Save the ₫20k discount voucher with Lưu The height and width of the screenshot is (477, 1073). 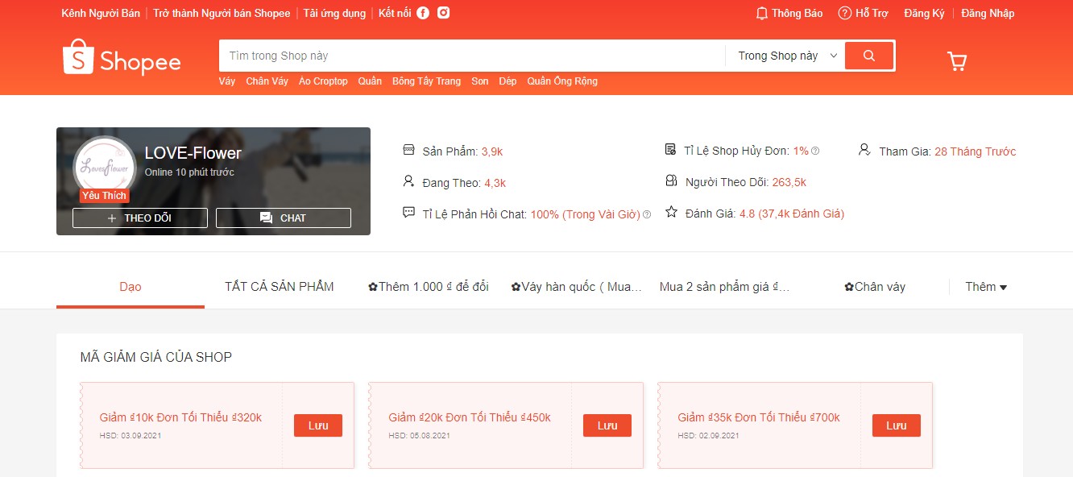point(607,425)
